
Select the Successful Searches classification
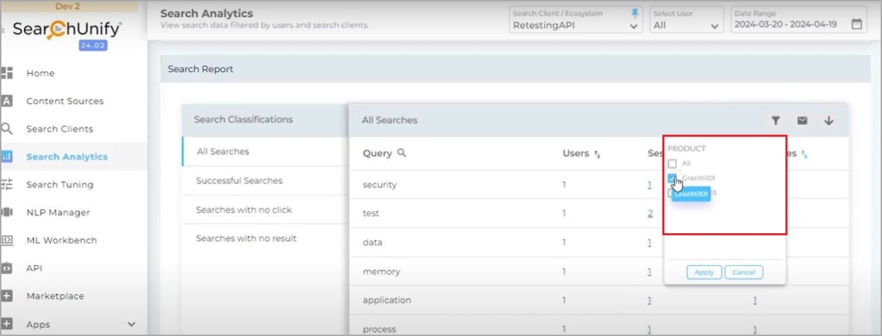(239, 181)
